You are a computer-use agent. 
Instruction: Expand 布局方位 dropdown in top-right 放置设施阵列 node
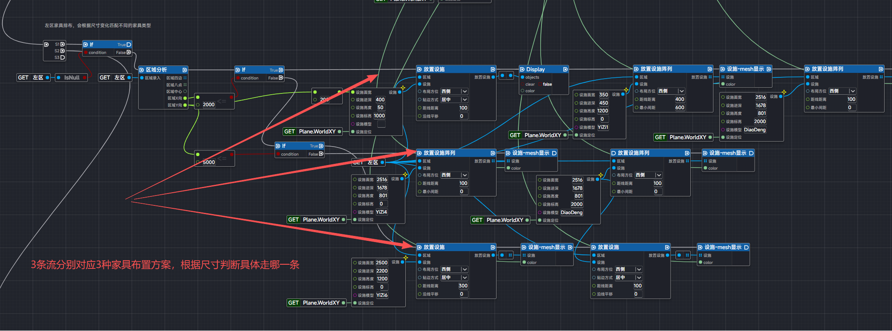[x=852, y=91]
